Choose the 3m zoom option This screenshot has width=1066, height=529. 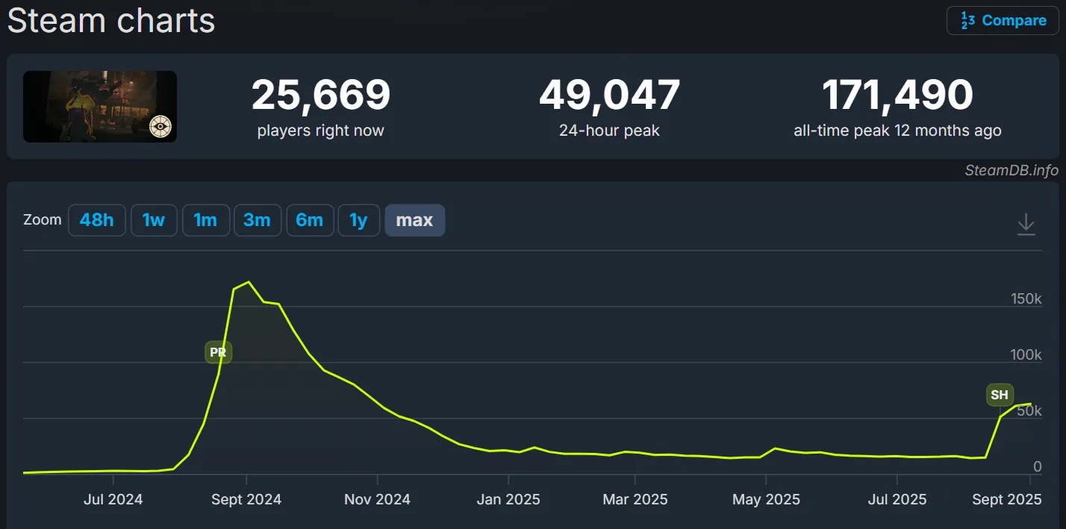pos(257,220)
